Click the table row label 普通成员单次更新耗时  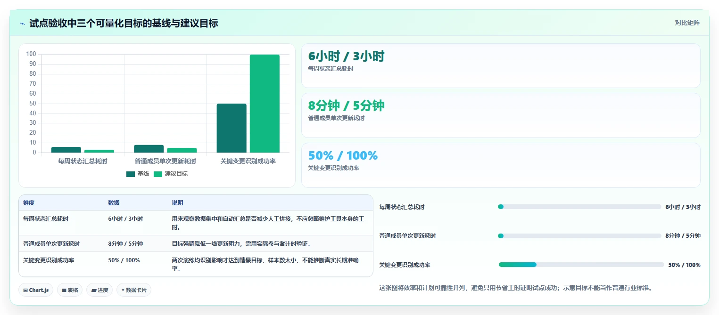51,244
